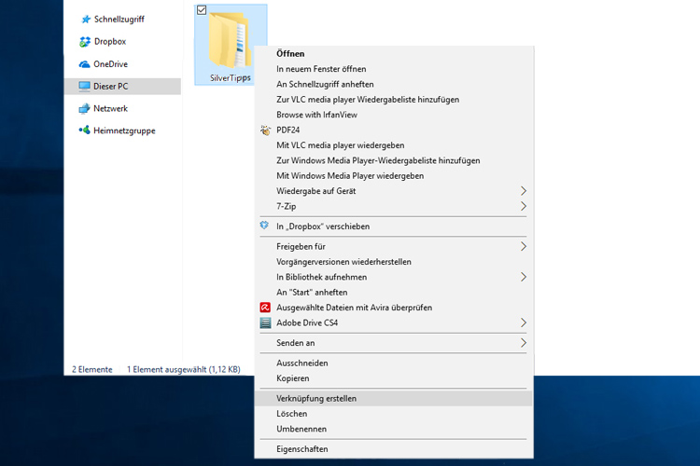This screenshot has width=700, height=466.
Task: Select Dieser PC in the navigation pane
Action: pyautogui.click(x=123, y=86)
